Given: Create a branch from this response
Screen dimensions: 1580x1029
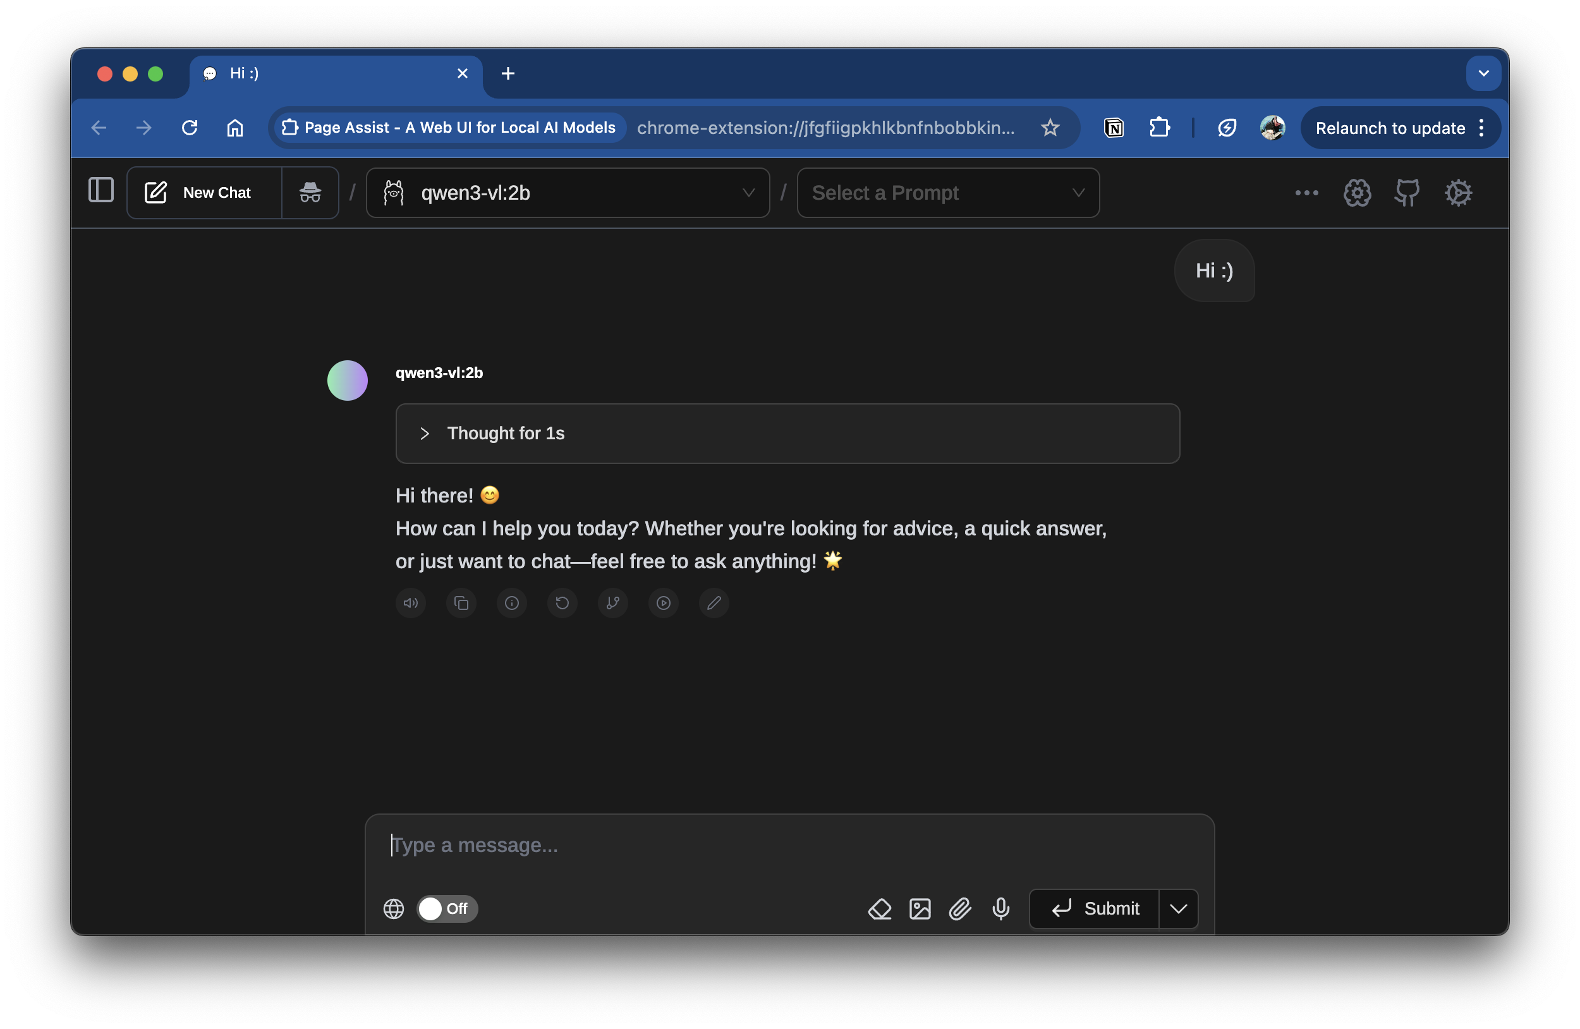Looking at the screenshot, I should point(612,603).
